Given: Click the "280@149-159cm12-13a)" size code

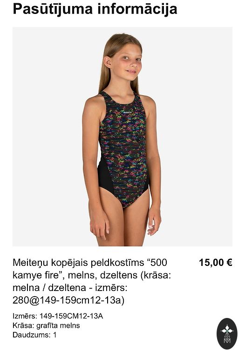Looking at the screenshot, I should [68, 300].
